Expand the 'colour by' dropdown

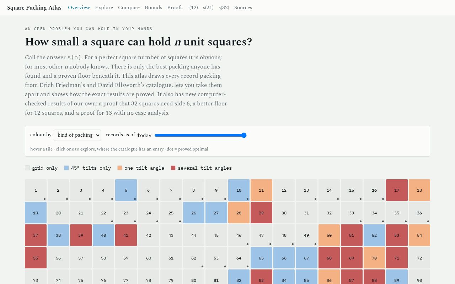(77, 135)
